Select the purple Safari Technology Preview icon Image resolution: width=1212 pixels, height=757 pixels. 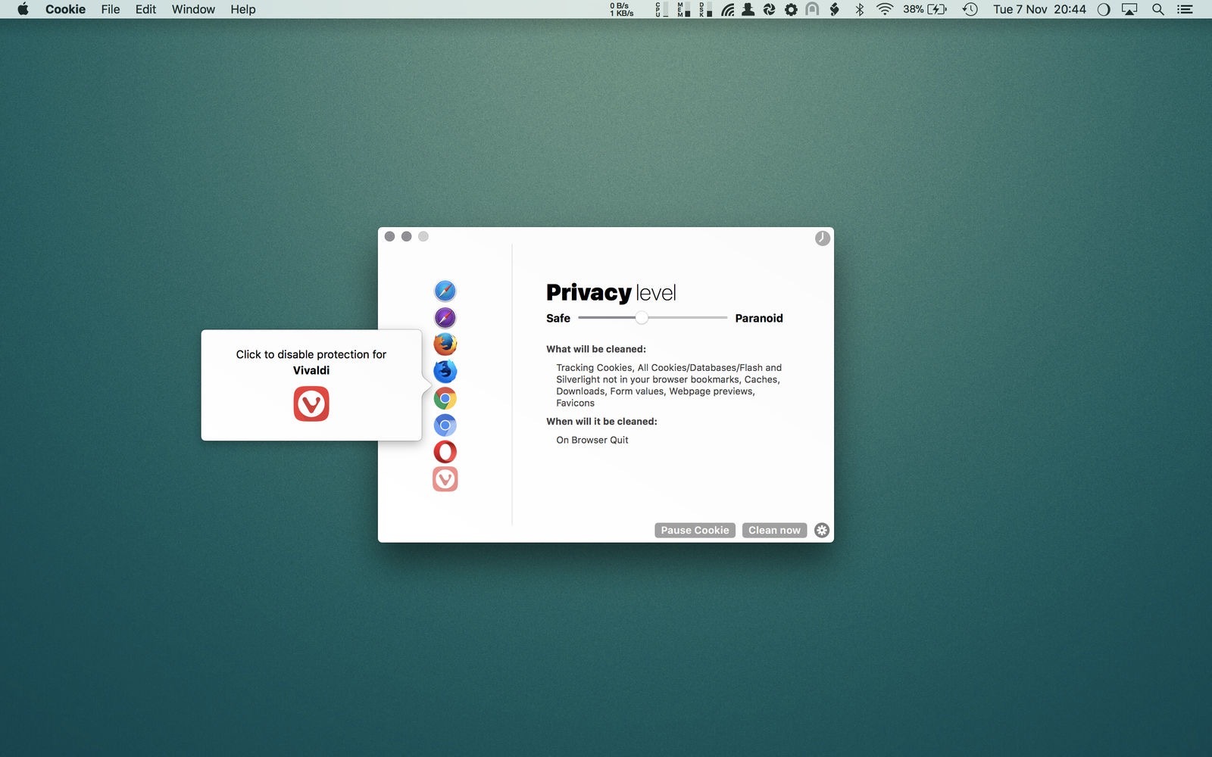tap(445, 318)
